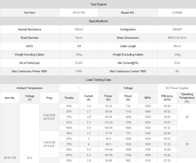Viewport: 196px width, 163px height.
Task: Click report number 'U.00006'
Action: pos(177,13)
